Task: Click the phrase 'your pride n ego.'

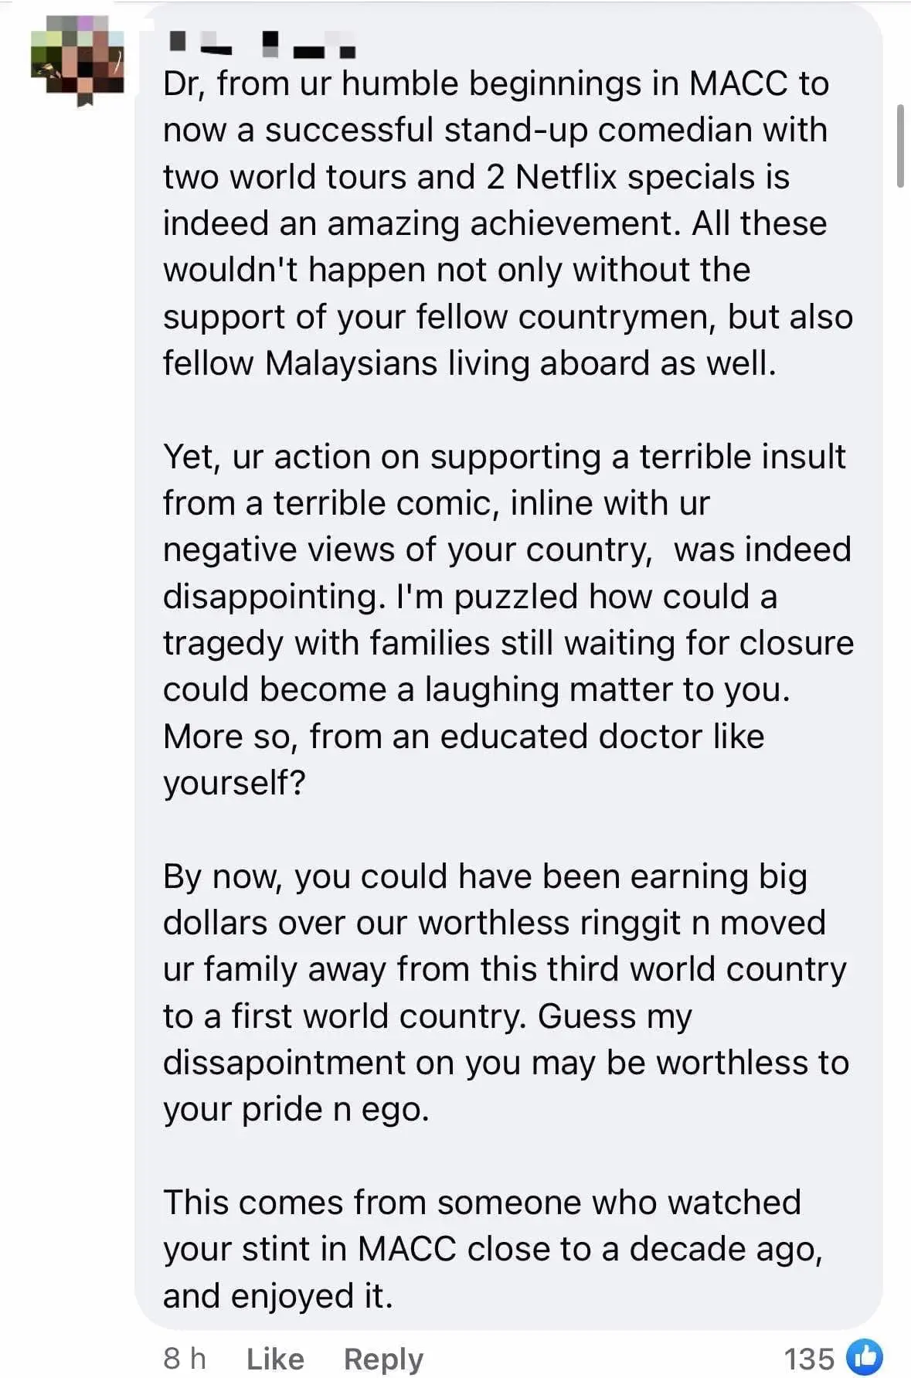Action: click(296, 1110)
